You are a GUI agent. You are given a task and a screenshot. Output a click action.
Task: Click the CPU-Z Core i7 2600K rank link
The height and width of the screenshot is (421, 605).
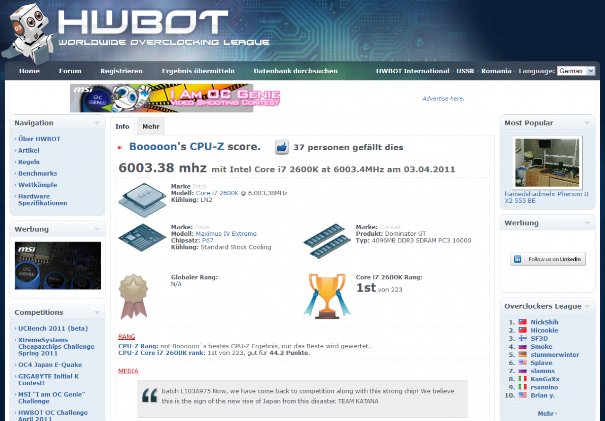tap(162, 353)
